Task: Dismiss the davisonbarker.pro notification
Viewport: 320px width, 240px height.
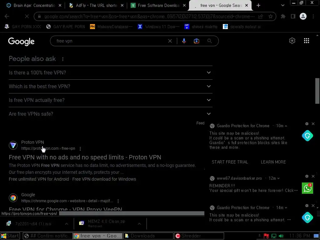Action: click(313, 176)
